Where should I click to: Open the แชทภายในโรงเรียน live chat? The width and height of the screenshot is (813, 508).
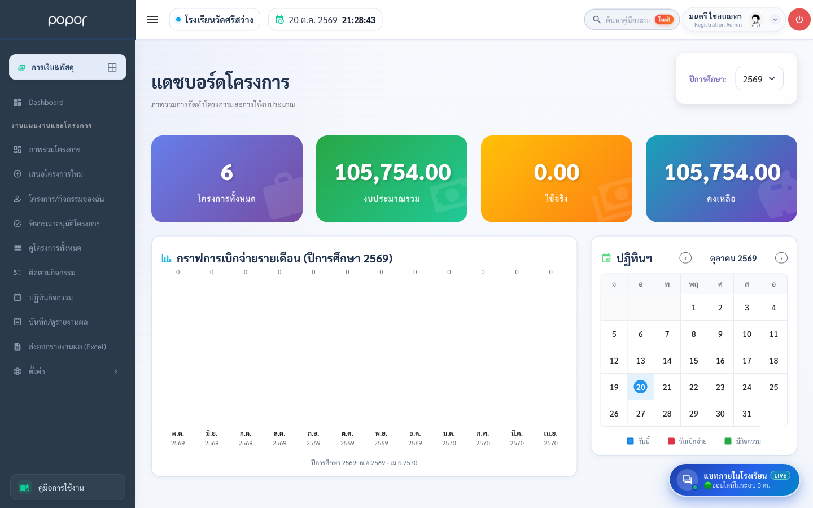click(735, 480)
